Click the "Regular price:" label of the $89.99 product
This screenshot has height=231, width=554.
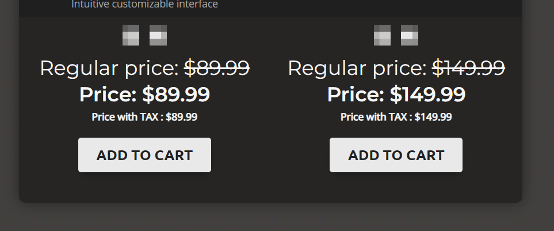(109, 68)
